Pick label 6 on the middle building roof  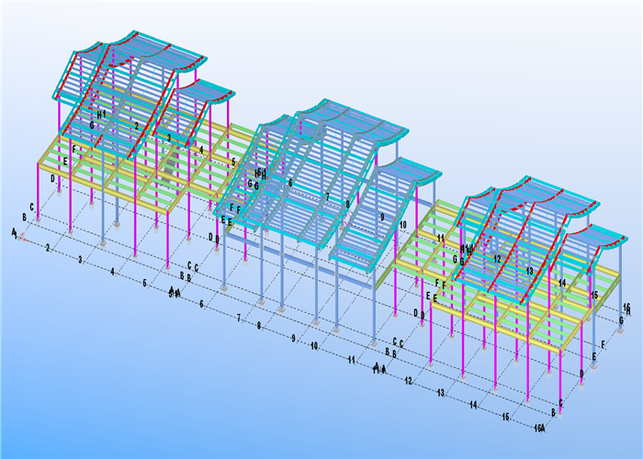[290, 183]
